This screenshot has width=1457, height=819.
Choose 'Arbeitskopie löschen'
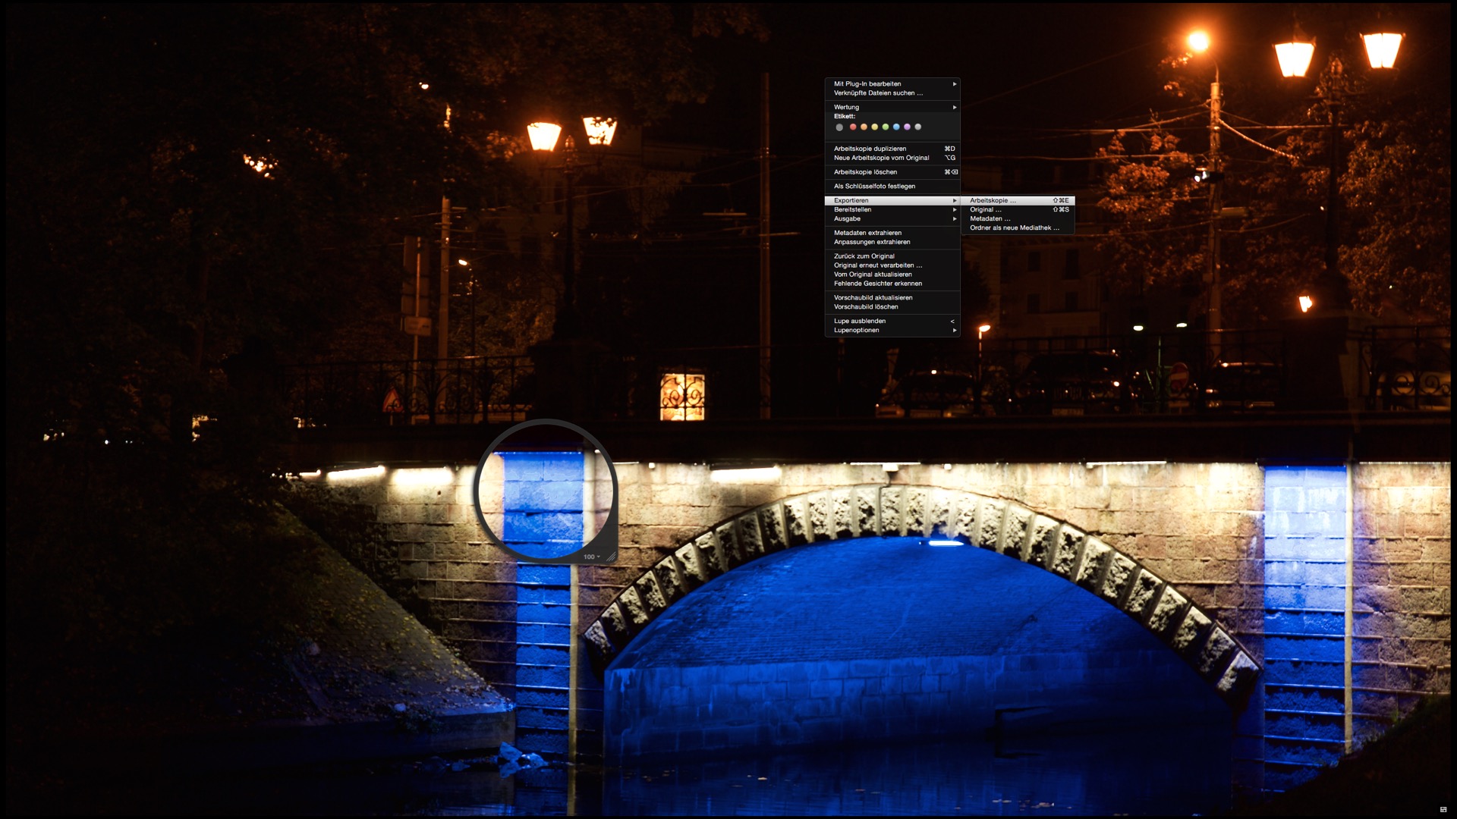tap(892, 172)
